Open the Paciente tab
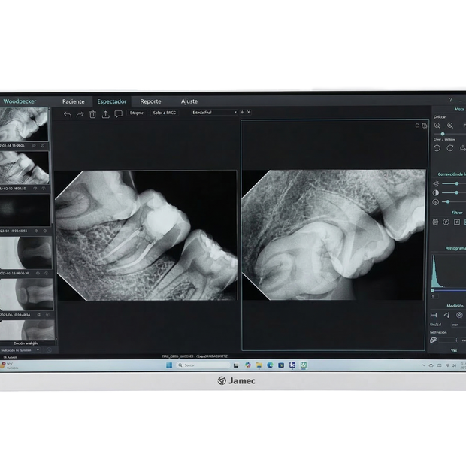The height and width of the screenshot is (466, 466). click(74, 101)
